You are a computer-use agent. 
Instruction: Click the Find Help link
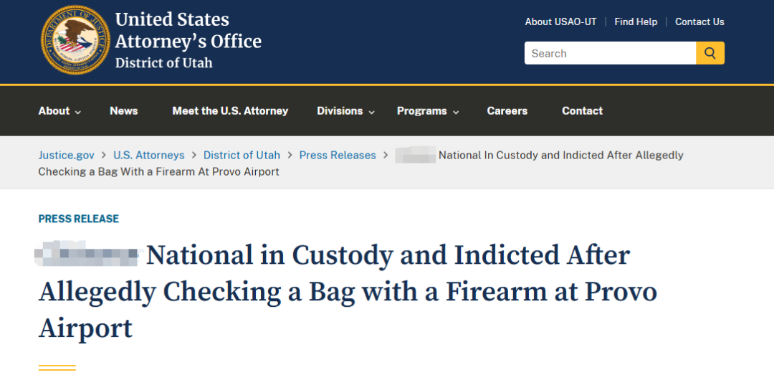[636, 22]
